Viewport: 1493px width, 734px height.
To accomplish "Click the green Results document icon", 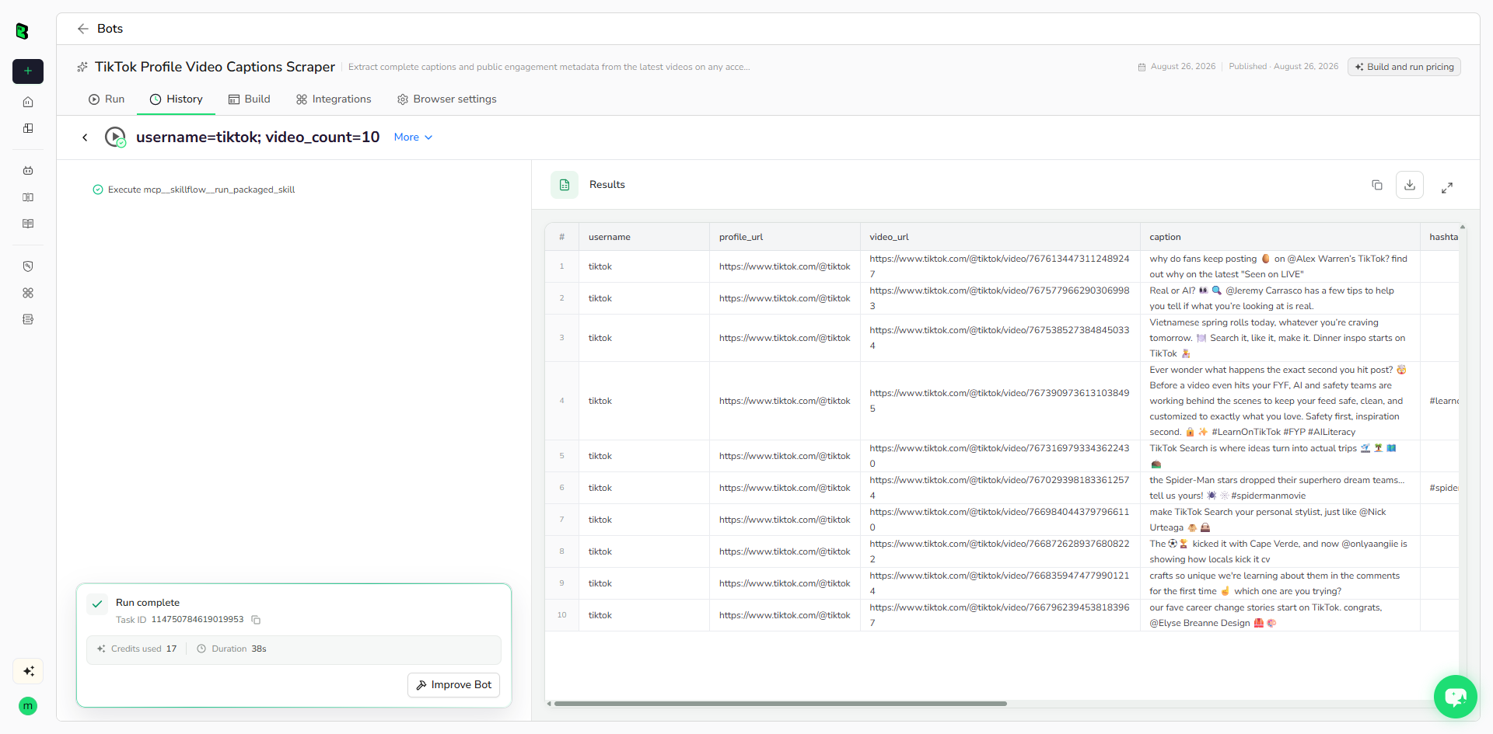I will [x=565, y=185].
